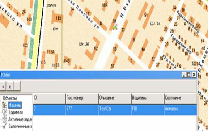Click the Машины tree node icon
Screen dimensions: 208x131
coord(4,105)
